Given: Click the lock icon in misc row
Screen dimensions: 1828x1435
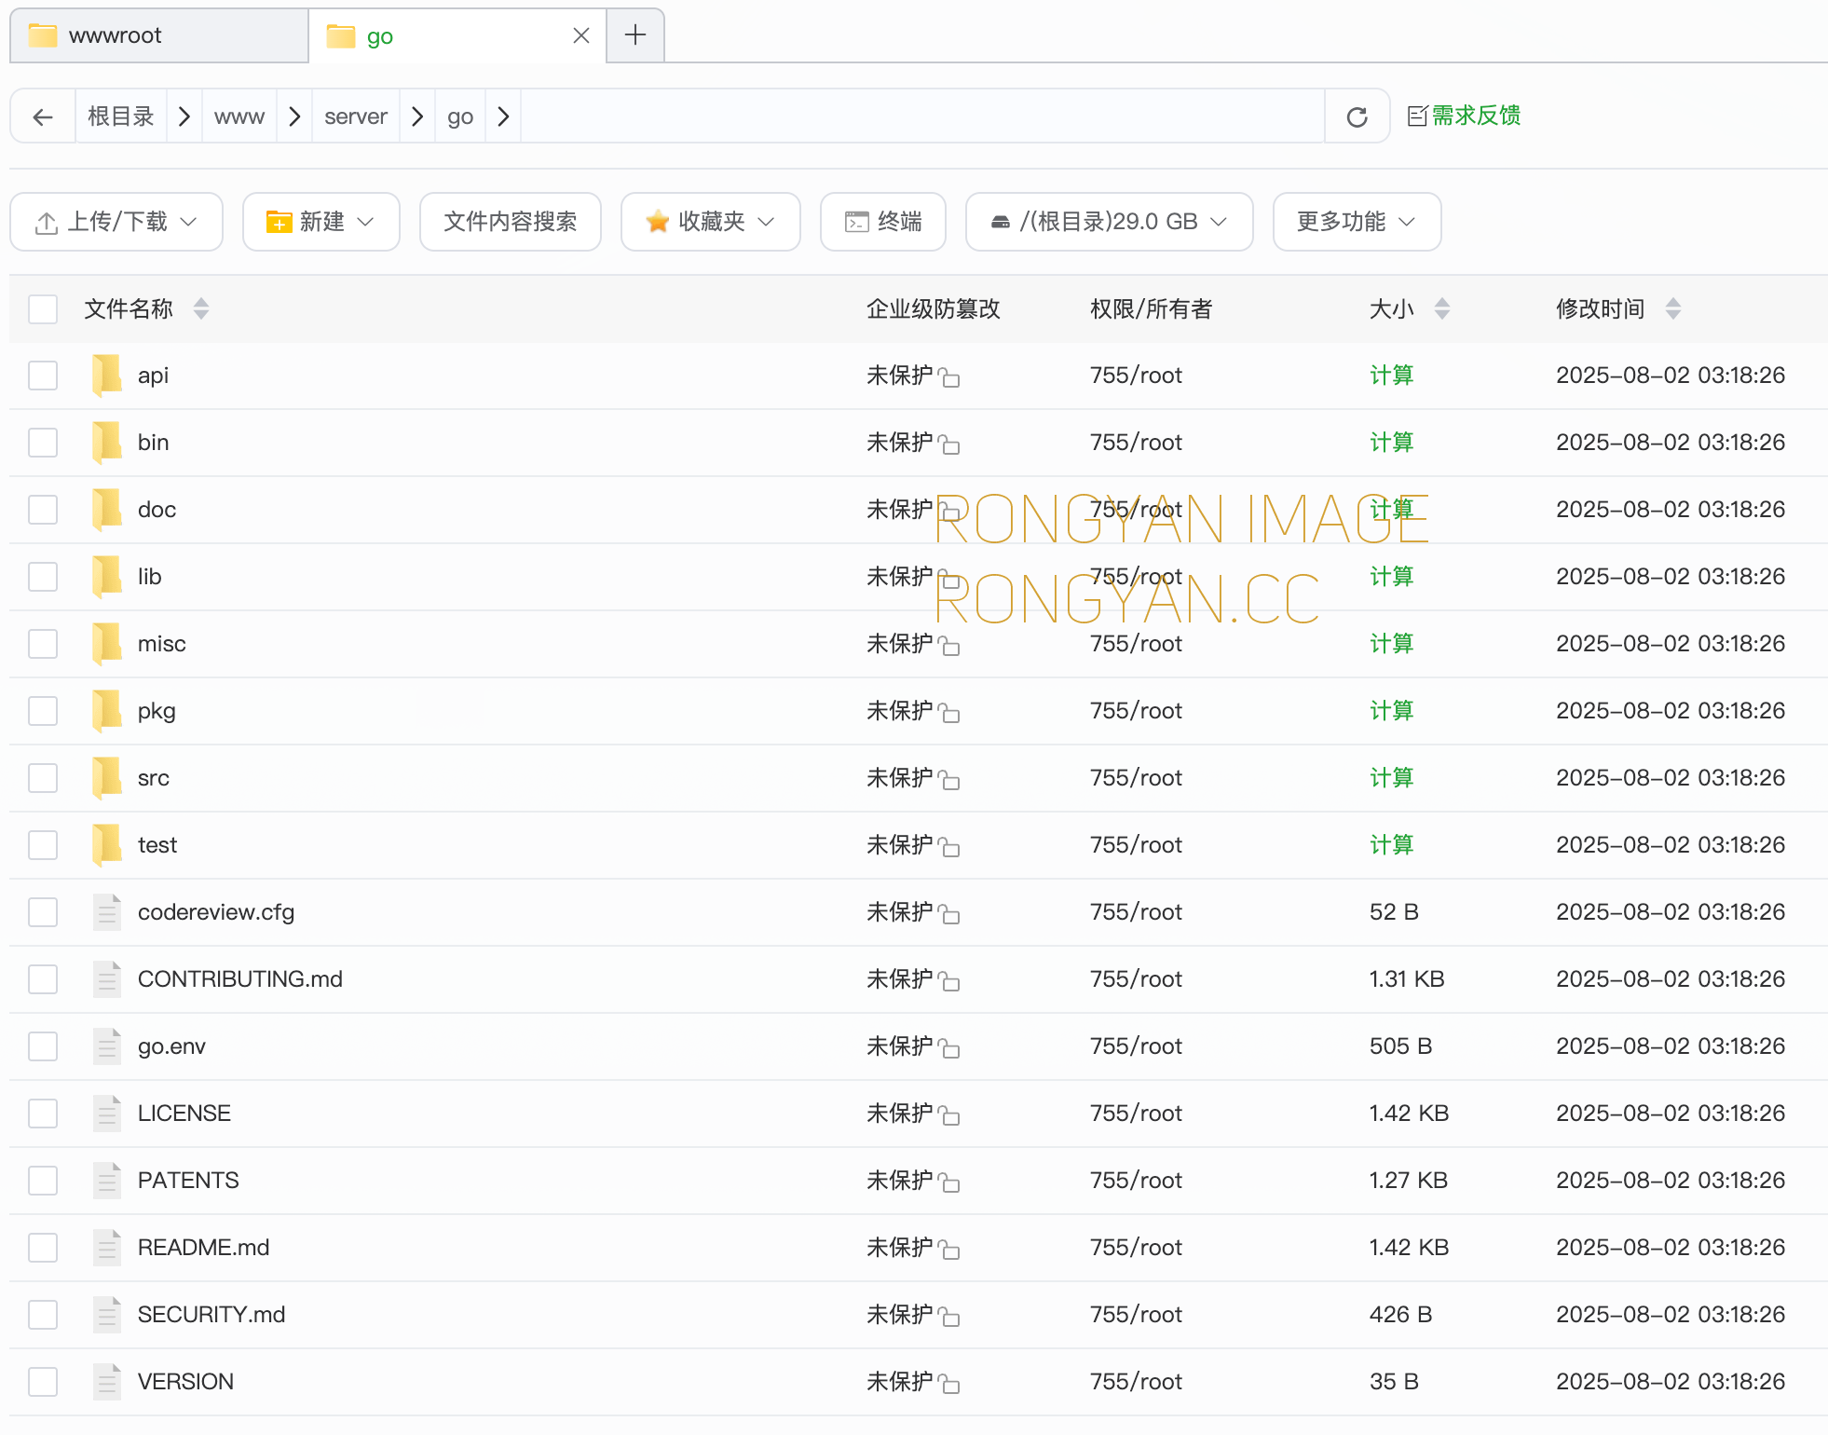Looking at the screenshot, I should [x=949, y=645].
